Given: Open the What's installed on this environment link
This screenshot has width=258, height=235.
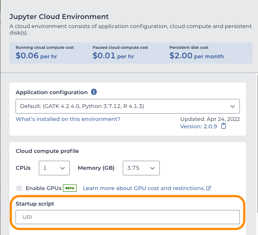Looking at the screenshot, I should pyautogui.click(x=68, y=119).
